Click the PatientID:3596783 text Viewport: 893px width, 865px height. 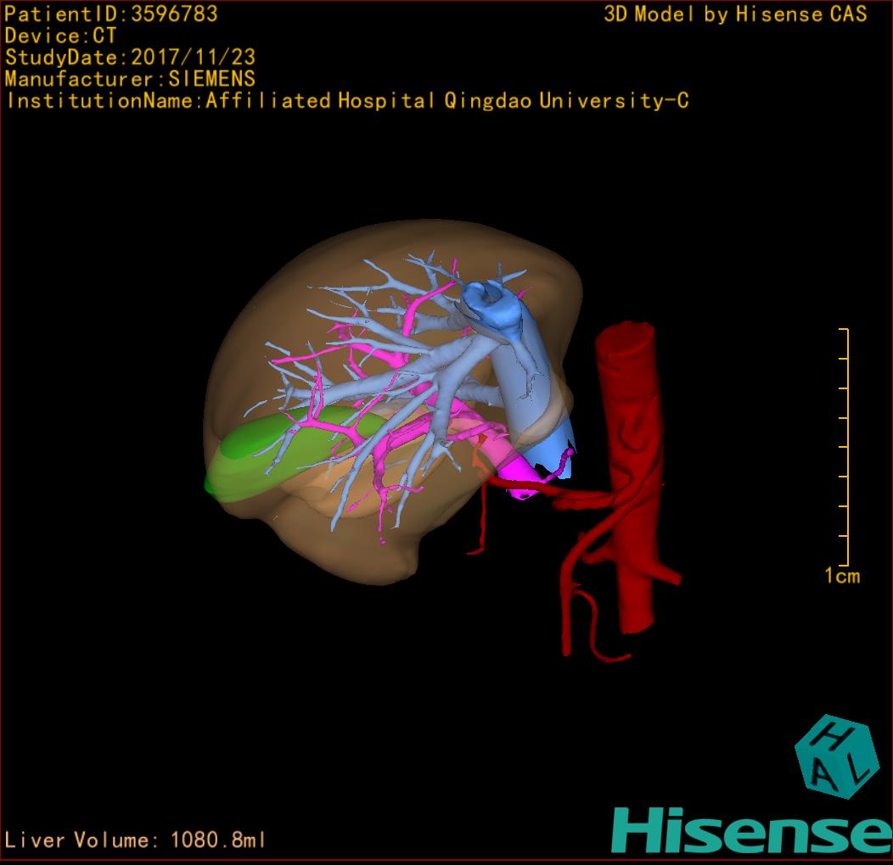pyautogui.click(x=110, y=14)
